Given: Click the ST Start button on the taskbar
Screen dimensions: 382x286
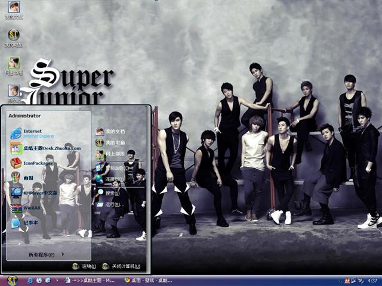Looking at the screenshot, I should [x=13, y=281].
